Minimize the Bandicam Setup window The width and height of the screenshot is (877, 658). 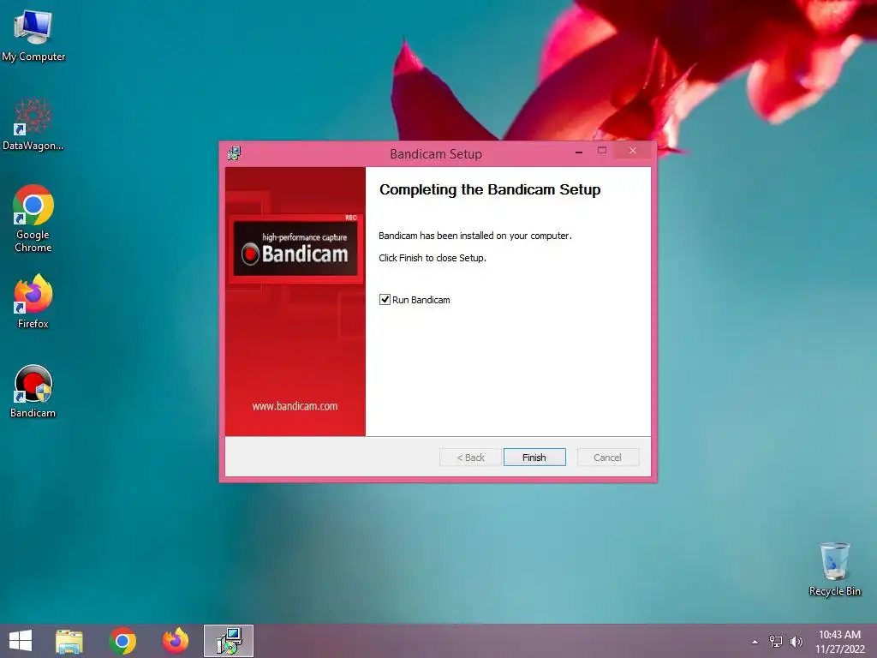coord(579,151)
